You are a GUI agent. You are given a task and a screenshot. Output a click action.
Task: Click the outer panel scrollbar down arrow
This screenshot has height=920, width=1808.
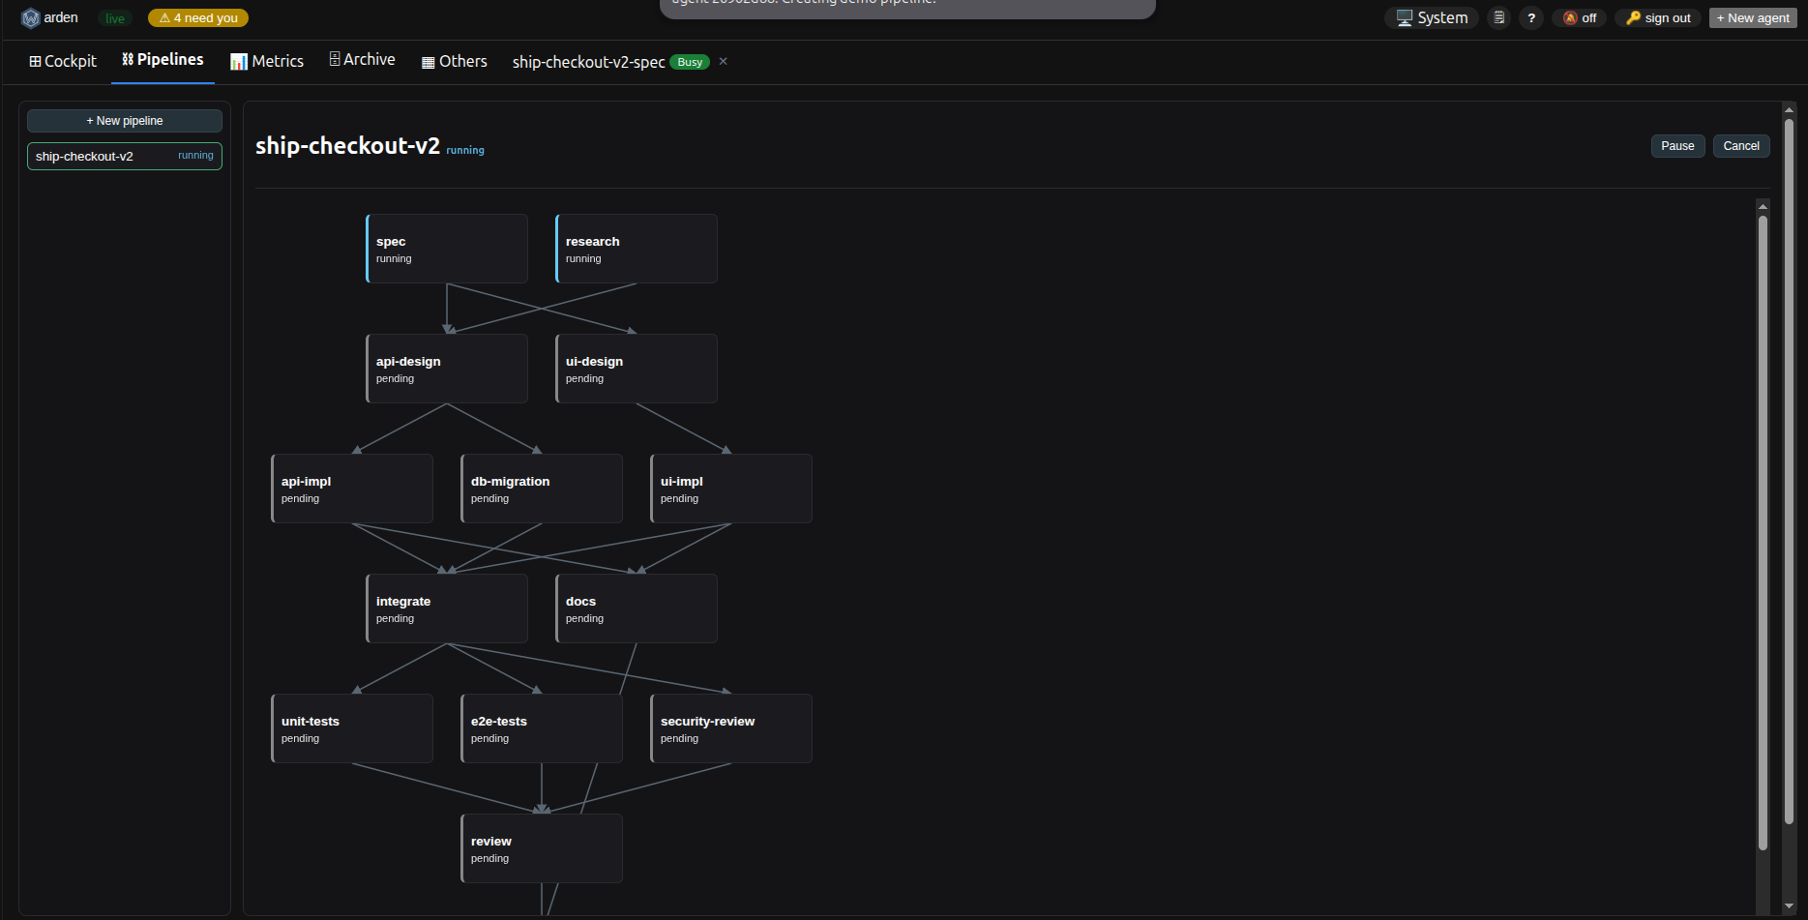tap(1789, 906)
